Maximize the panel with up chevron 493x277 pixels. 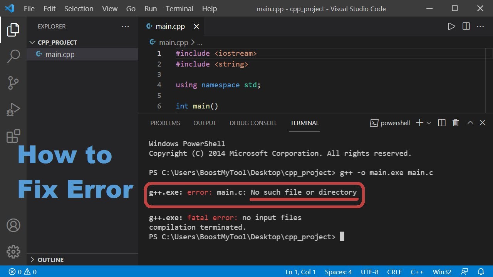tap(470, 123)
